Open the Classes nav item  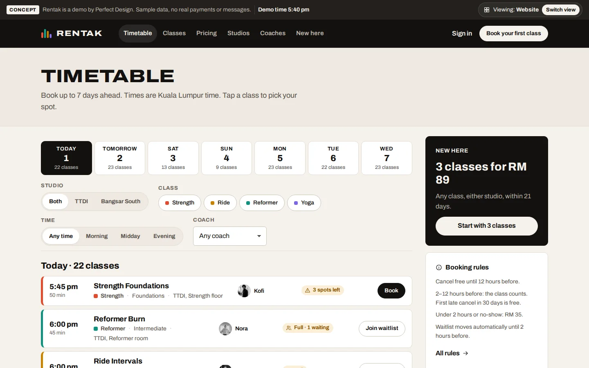click(174, 34)
